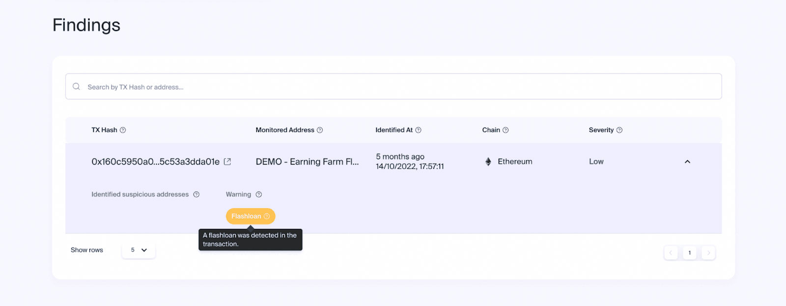Click the Chain column header
Image resolution: width=786 pixels, height=306 pixels.
click(491, 130)
